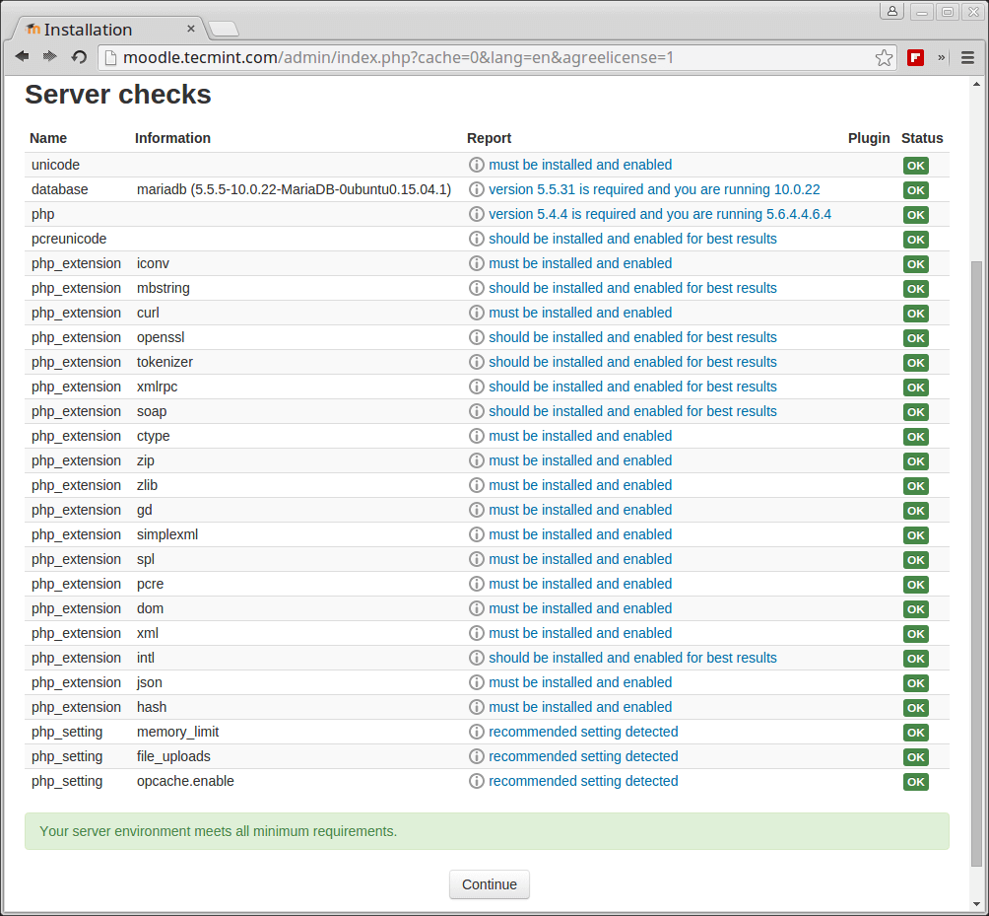Open the database version 5.5.31 report link
Viewport: 989px width, 916px height.
click(654, 189)
